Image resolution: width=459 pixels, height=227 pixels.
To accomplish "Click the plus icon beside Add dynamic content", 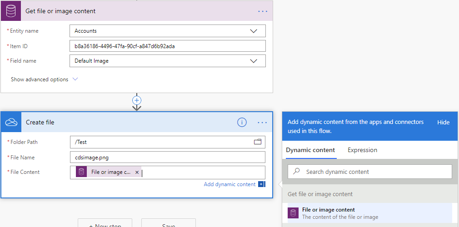I will click(x=261, y=184).
